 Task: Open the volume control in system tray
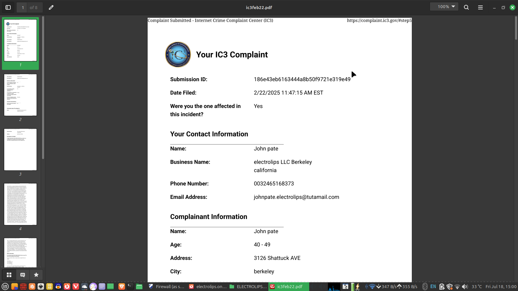[x=465, y=286]
